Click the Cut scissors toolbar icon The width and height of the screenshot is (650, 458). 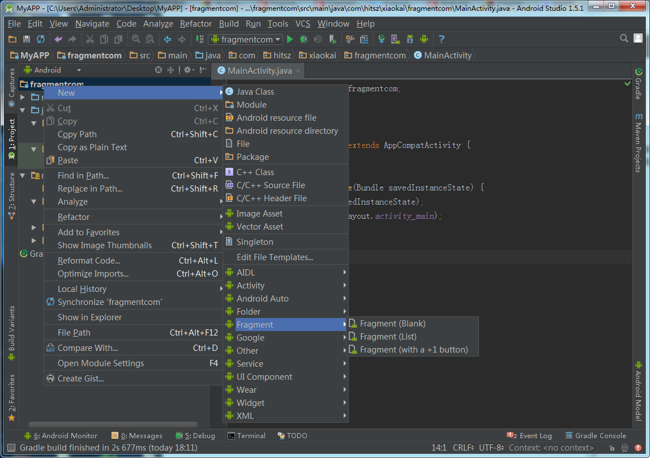pos(90,40)
